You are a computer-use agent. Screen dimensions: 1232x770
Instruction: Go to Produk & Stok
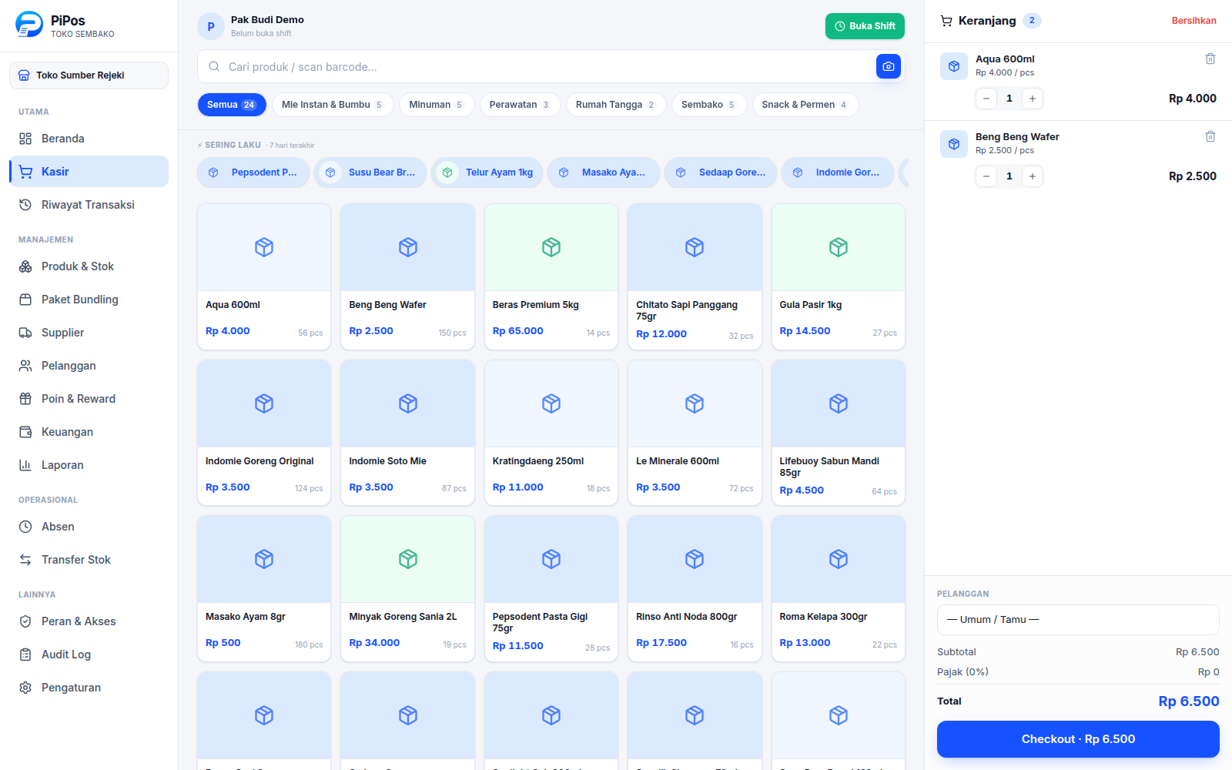coord(89,266)
